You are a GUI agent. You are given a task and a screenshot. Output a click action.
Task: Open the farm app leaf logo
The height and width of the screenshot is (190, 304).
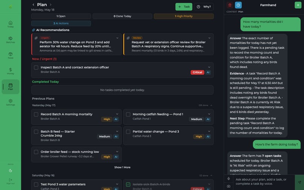coord(11,6)
